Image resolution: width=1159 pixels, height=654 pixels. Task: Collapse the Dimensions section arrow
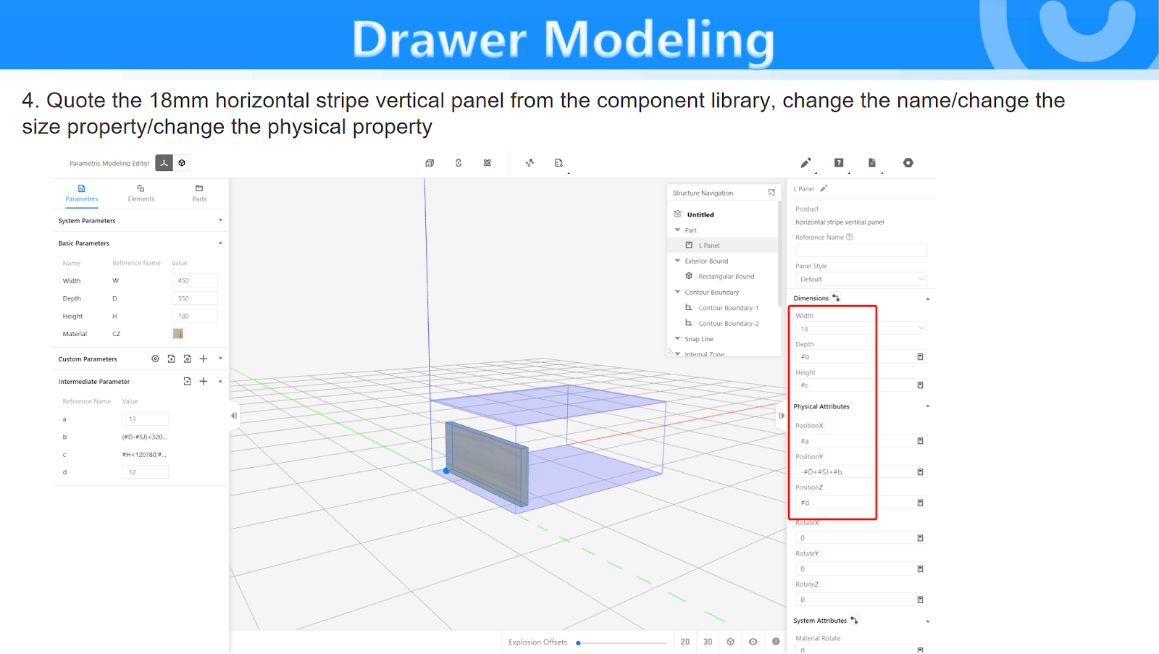tap(927, 298)
